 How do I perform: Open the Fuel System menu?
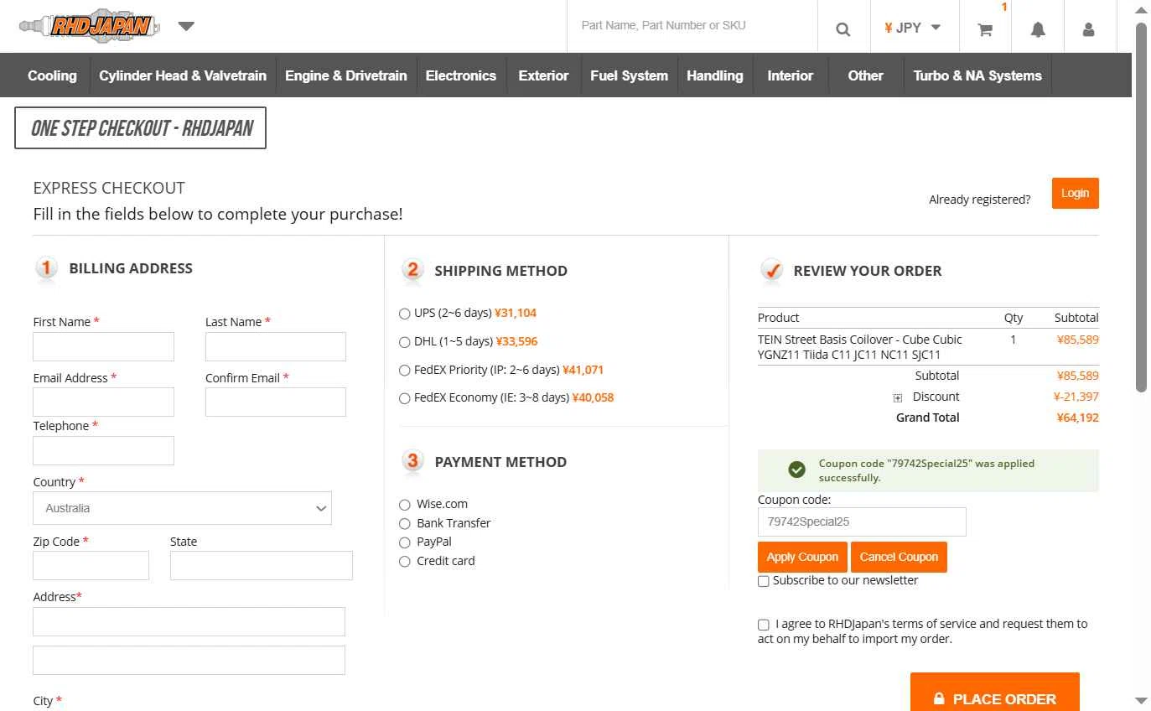629,75
